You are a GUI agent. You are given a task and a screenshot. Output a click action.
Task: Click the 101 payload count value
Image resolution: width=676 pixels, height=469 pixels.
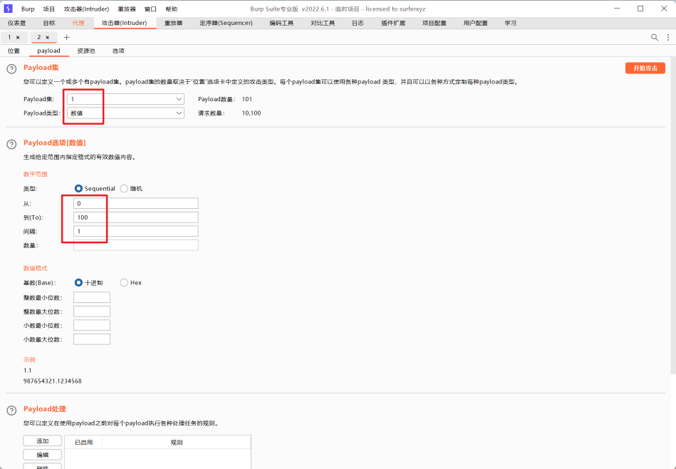point(247,99)
